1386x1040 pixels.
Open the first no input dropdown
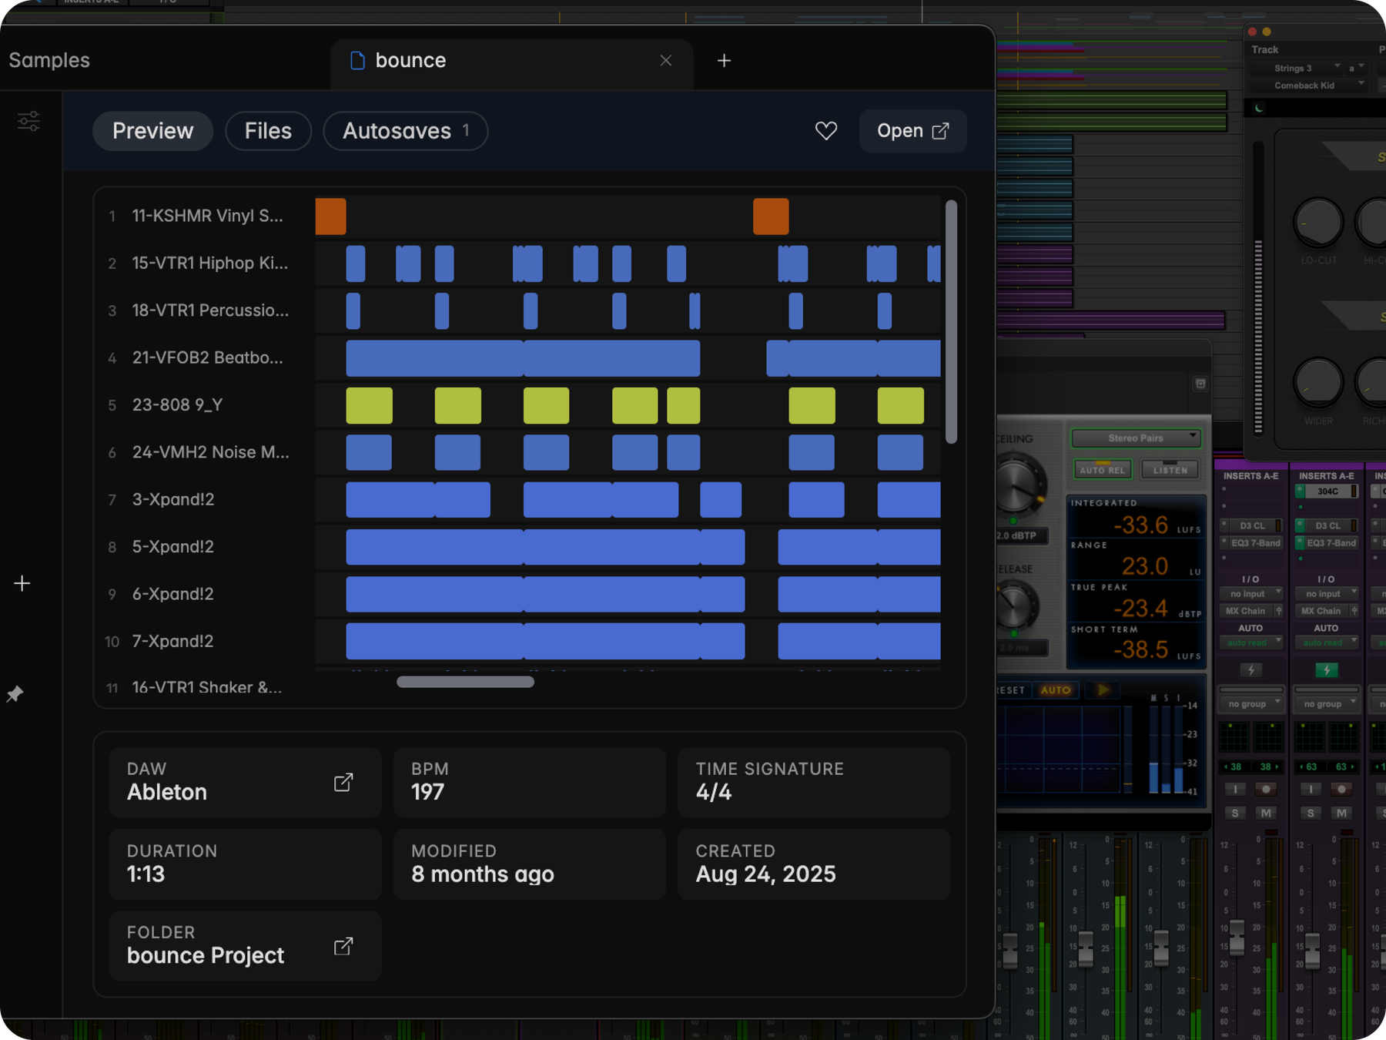pyautogui.click(x=1251, y=594)
